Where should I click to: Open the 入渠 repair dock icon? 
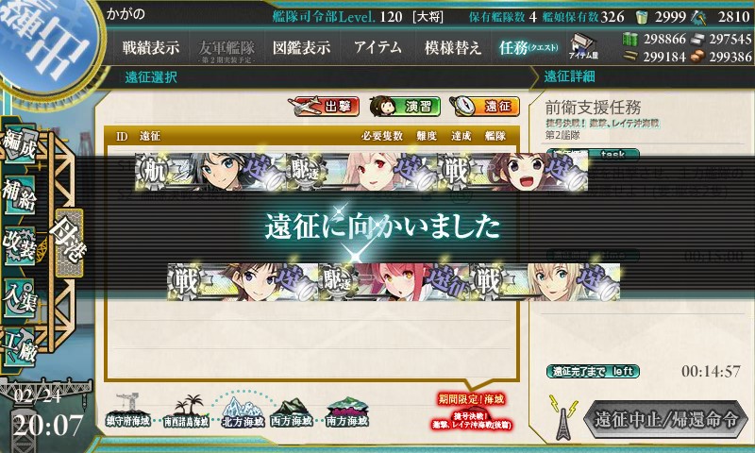pyautogui.click(x=19, y=298)
